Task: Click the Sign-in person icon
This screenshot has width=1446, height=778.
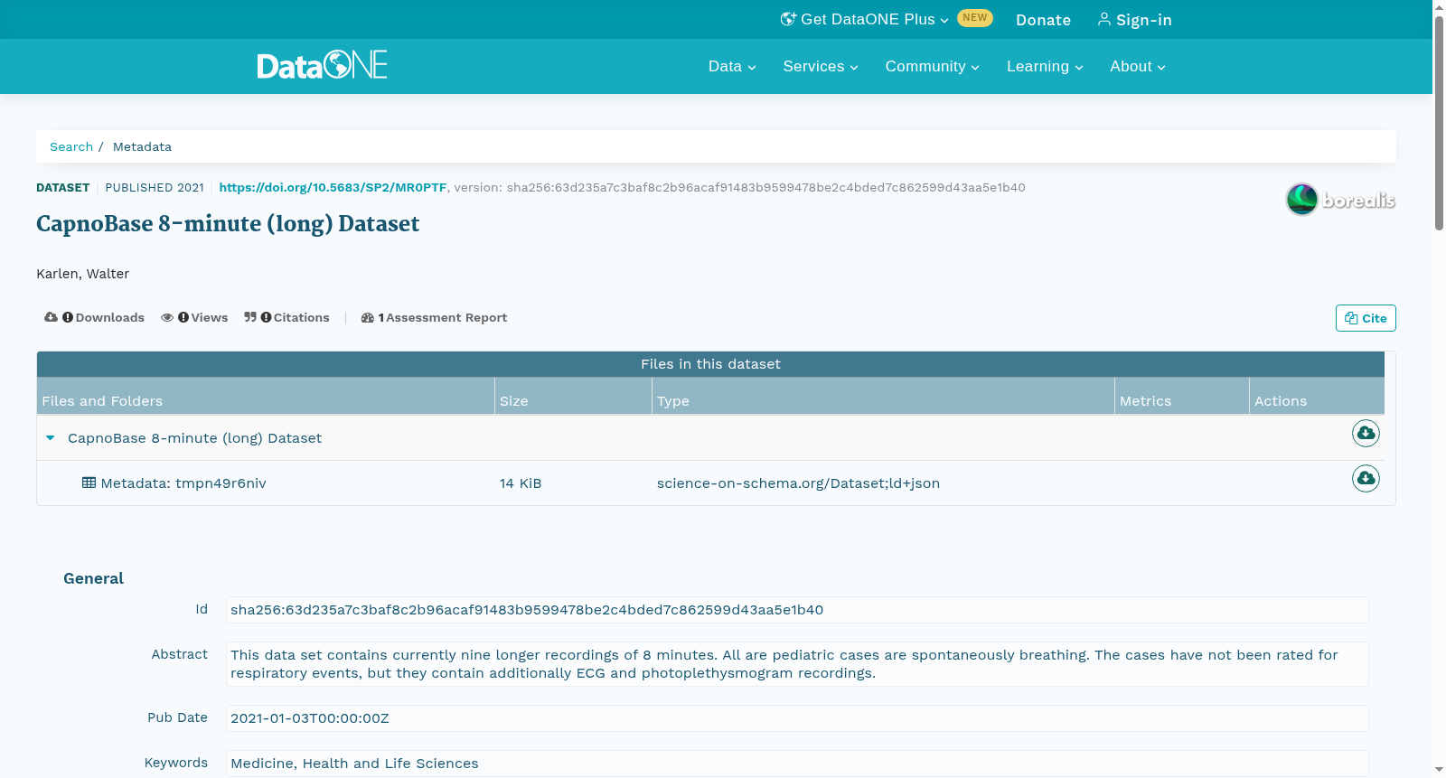Action: [x=1104, y=19]
